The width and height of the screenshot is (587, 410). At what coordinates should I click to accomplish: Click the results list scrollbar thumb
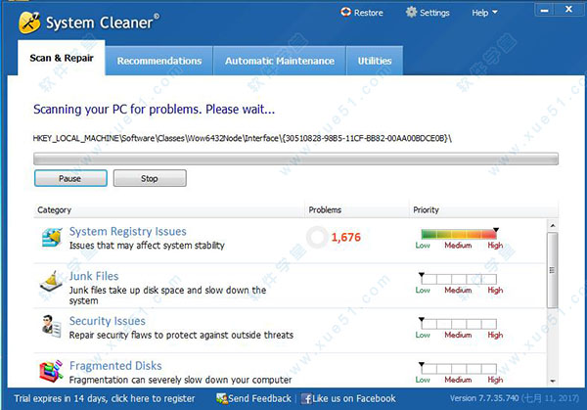pos(552,270)
